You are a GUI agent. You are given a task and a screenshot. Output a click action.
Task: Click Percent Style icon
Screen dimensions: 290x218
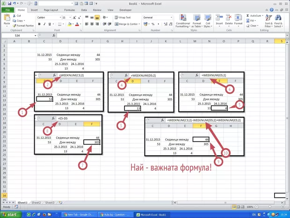point(153,24)
